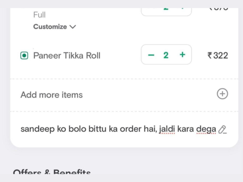
Task: Click the underlined word dega in the note
Action: coord(206,129)
